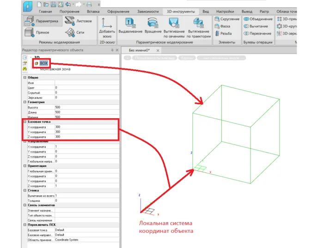Apply Фаска chamfer element

(222, 26)
